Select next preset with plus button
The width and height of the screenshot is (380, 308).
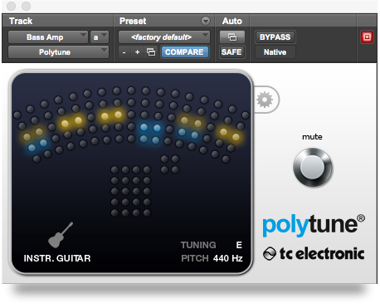click(x=138, y=52)
